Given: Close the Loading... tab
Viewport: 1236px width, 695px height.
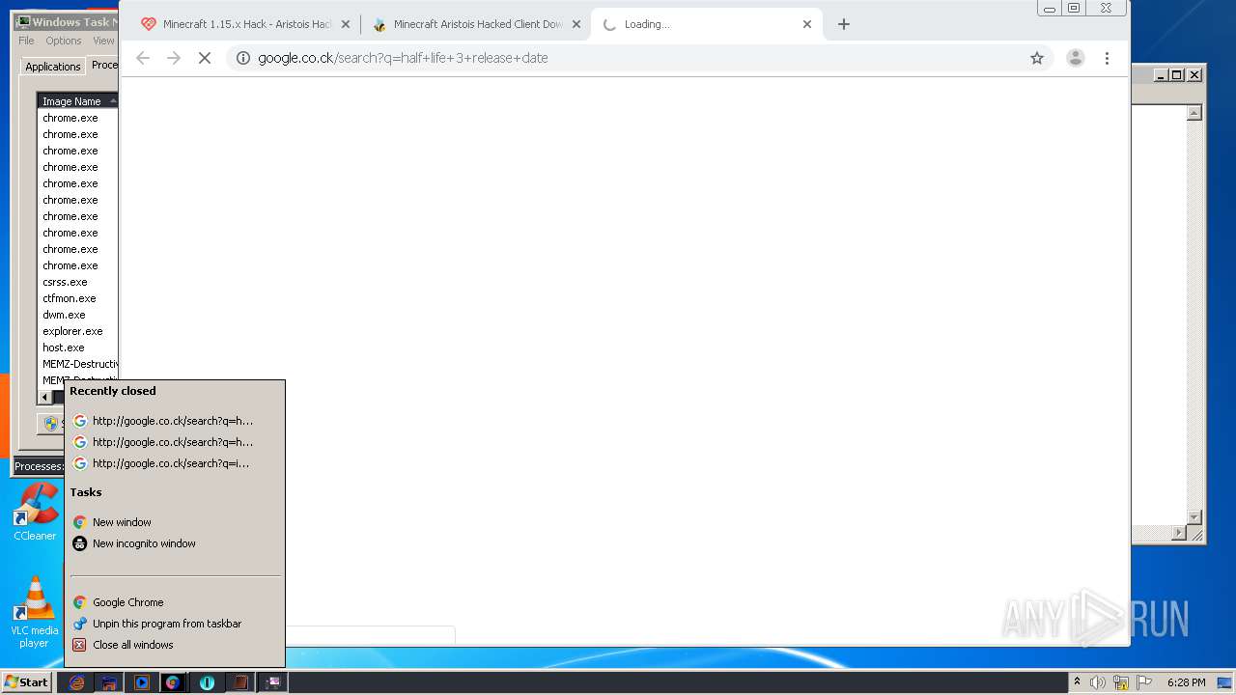Looking at the screenshot, I should click(x=807, y=24).
